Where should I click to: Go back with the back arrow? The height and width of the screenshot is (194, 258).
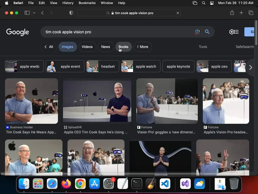pyautogui.click(x=42, y=13)
